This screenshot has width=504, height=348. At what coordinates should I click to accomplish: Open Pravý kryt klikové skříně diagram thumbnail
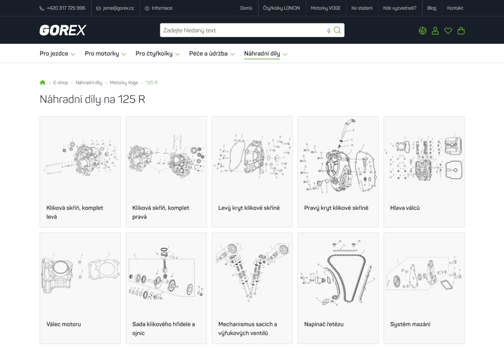coord(338,156)
